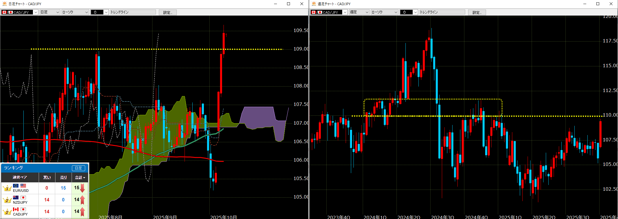Image resolution: width=618 pixels, height=219 pixels.
Task: Close the weekly chart window
Action: click(611, 4)
